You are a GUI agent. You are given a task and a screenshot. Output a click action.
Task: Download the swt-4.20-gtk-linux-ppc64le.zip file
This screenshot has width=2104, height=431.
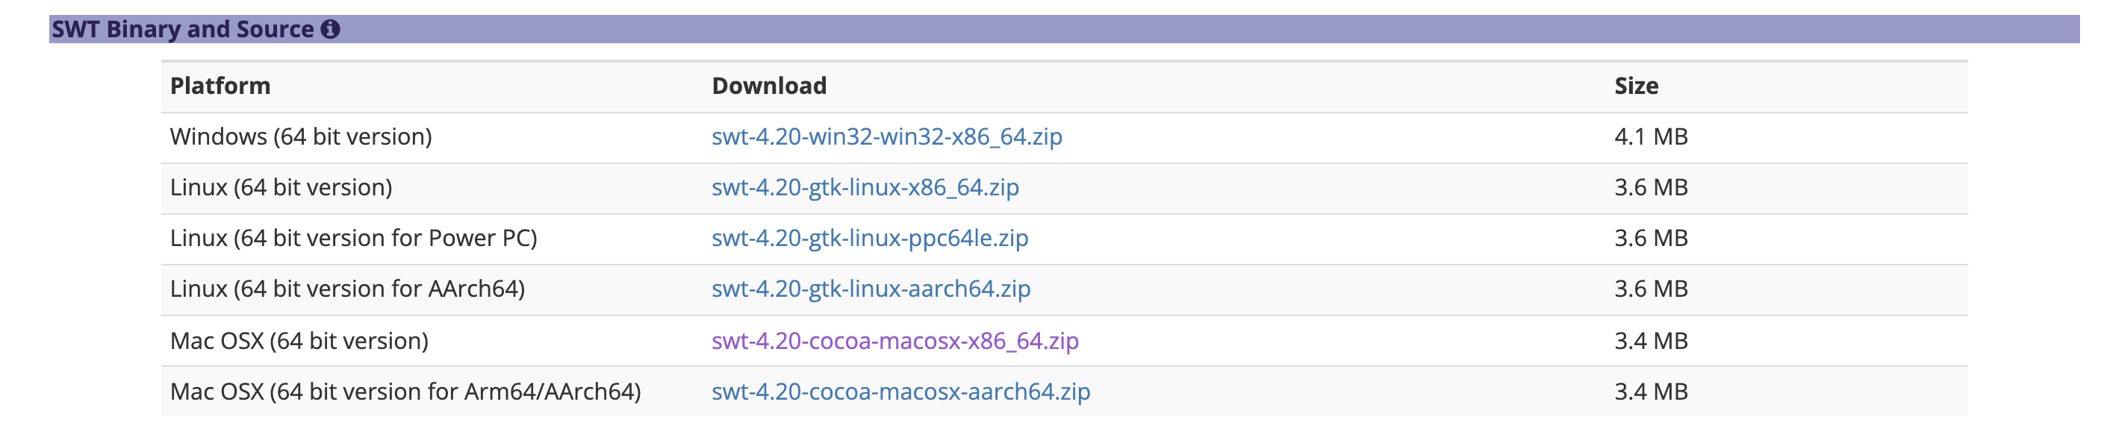pyautogui.click(x=869, y=238)
